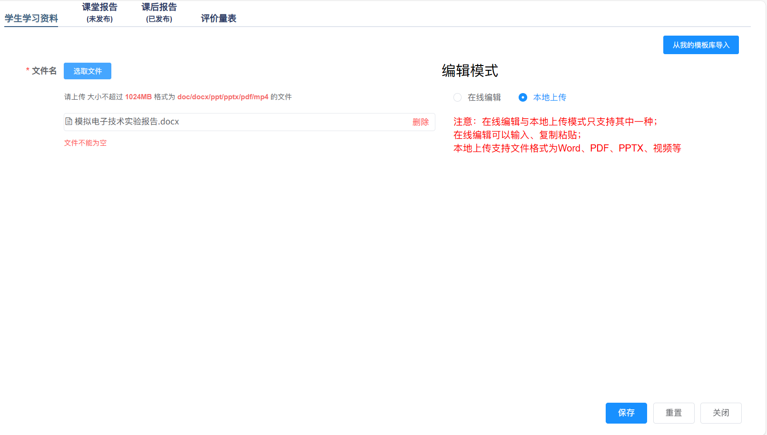Click the 模拟电子技术实验报告.docx file name

coord(127,122)
